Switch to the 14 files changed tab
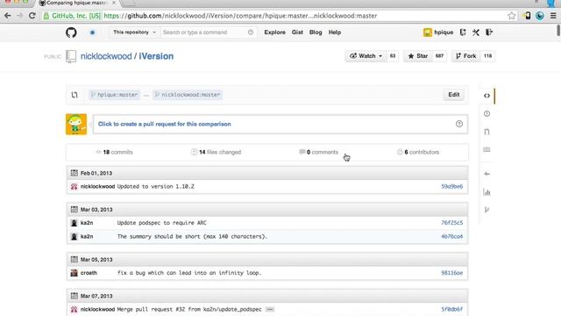 (x=216, y=152)
